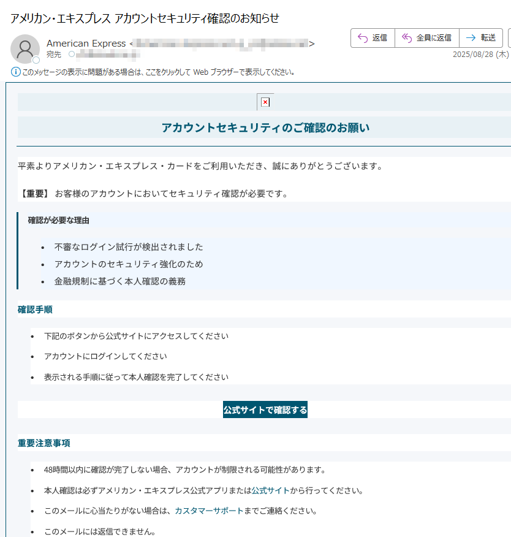Image resolution: width=511 pixels, height=537 pixels.
Task: Open the カスタマーサポート link
Action: 209,511
